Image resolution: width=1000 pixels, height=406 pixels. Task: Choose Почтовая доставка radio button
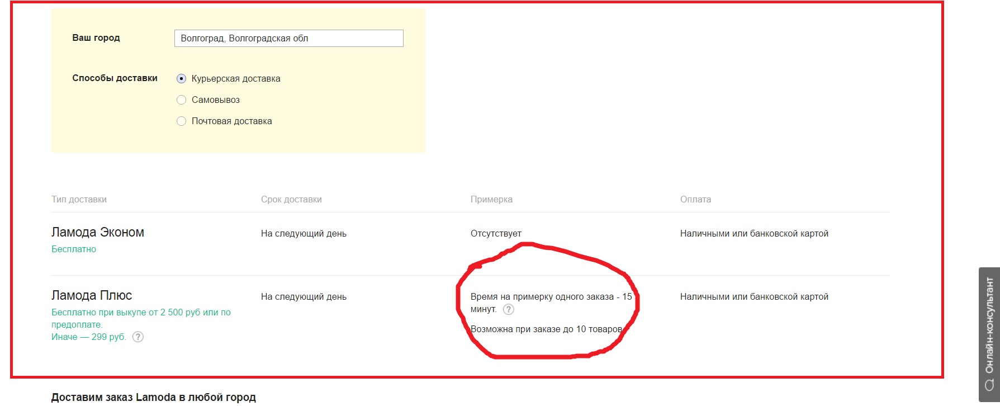181,121
